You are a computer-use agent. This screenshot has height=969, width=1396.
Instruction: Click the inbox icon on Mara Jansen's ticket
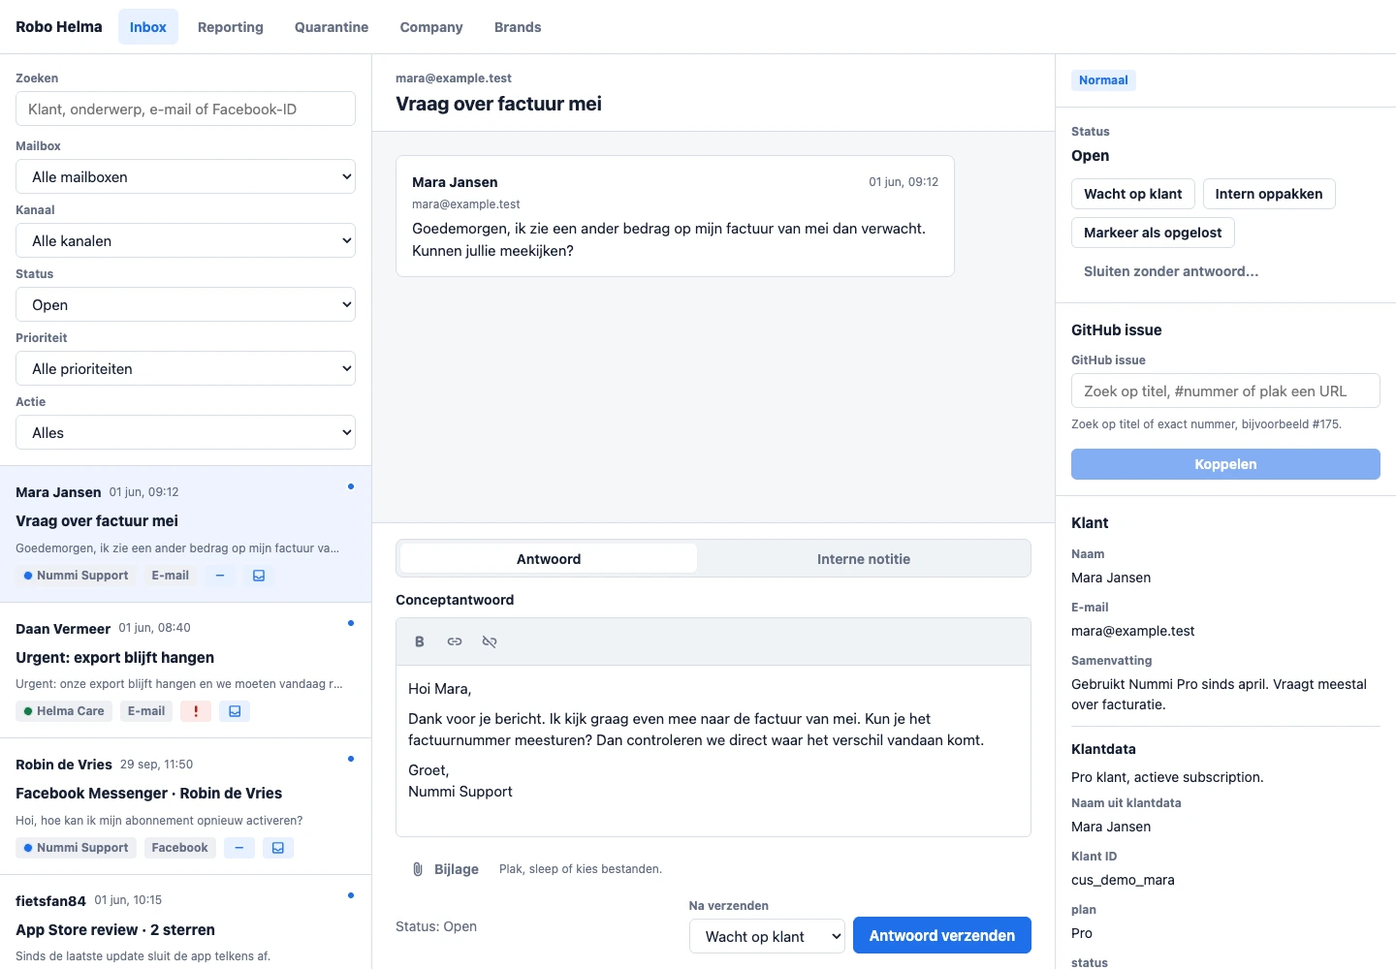pyautogui.click(x=259, y=576)
